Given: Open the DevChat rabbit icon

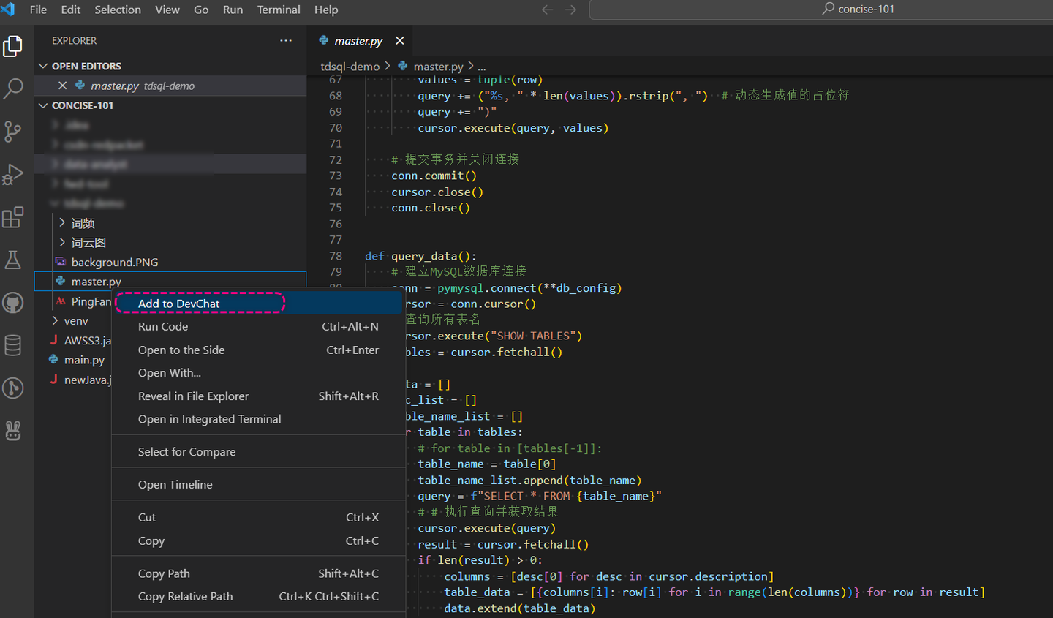Looking at the screenshot, I should click(x=13, y=431).
